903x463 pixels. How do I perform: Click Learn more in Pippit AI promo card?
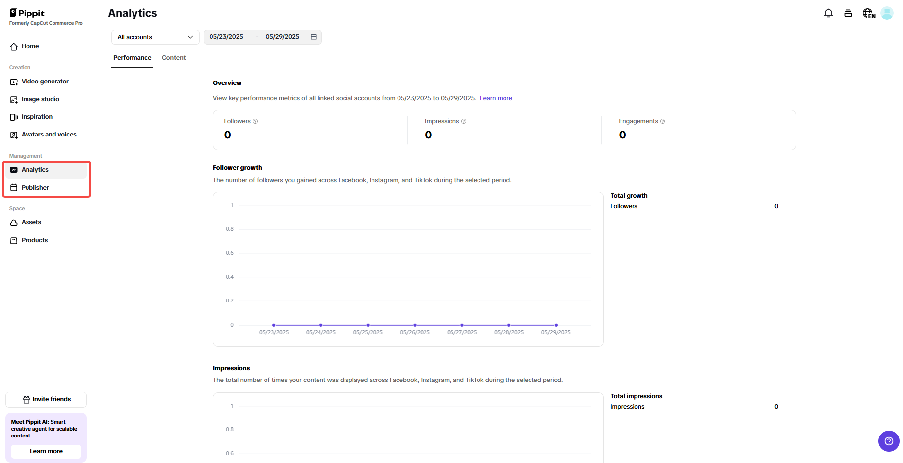(46, 451)
